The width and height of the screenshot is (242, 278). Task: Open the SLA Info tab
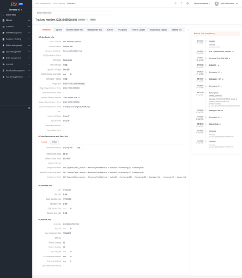110,29
